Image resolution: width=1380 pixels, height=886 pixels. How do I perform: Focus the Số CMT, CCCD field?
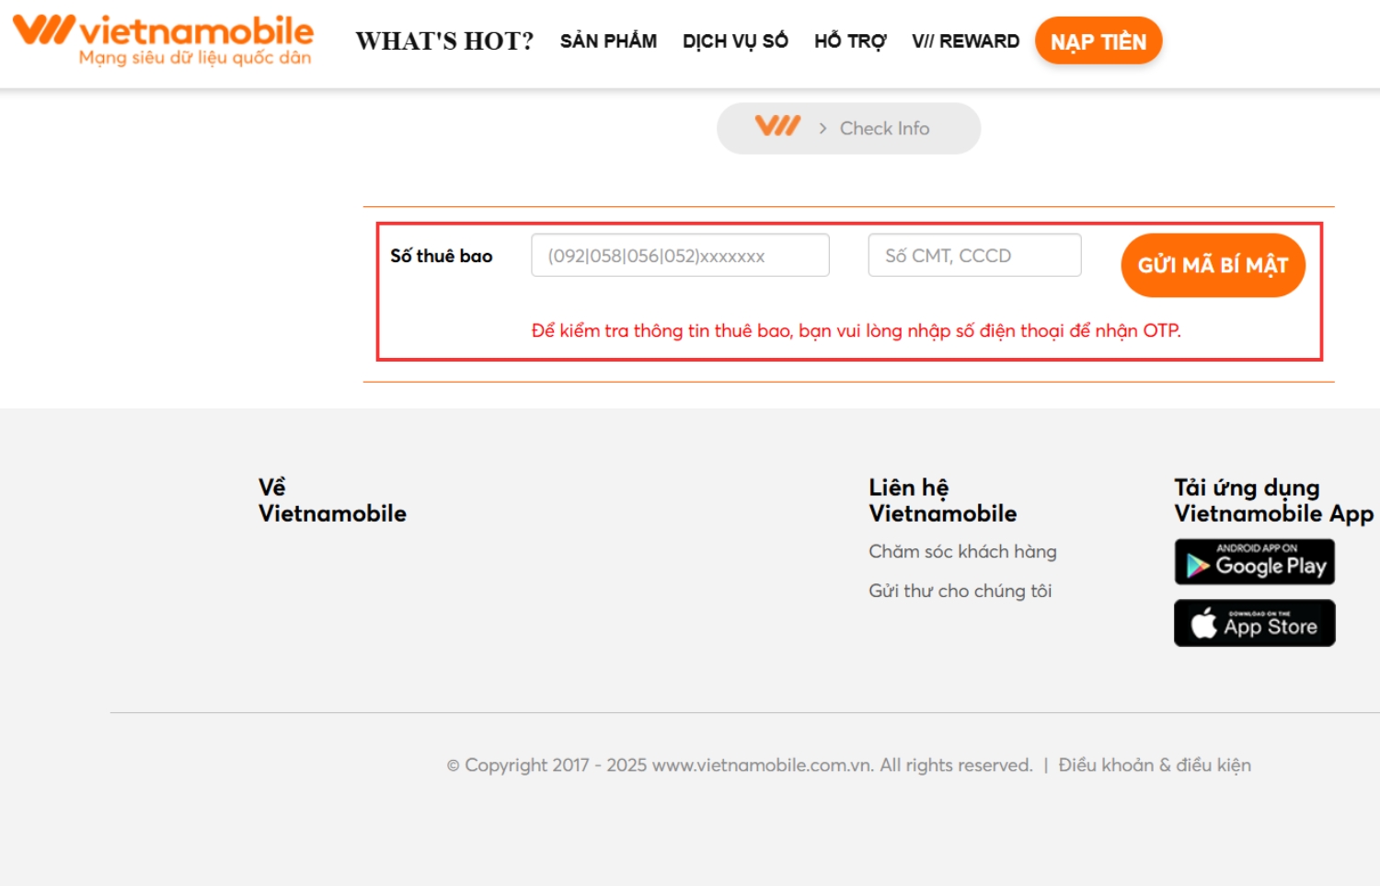click(974, 255)
